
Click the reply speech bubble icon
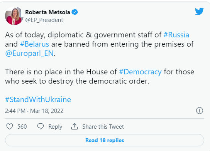41,126
